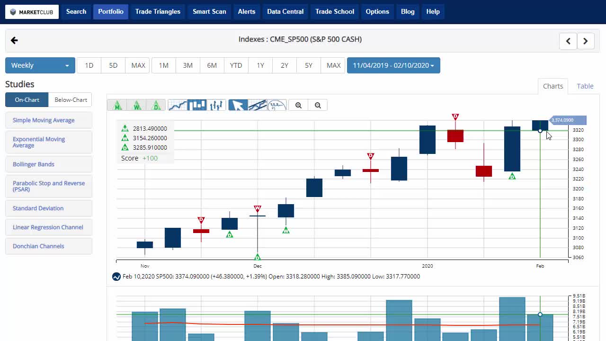Add Standard Deviation study
The width and height of the screenshot is (606, 341).
49,208
